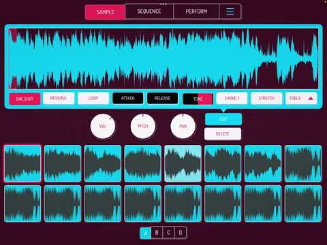Adjust the TONE slider
327x245 pixels.
198,99
